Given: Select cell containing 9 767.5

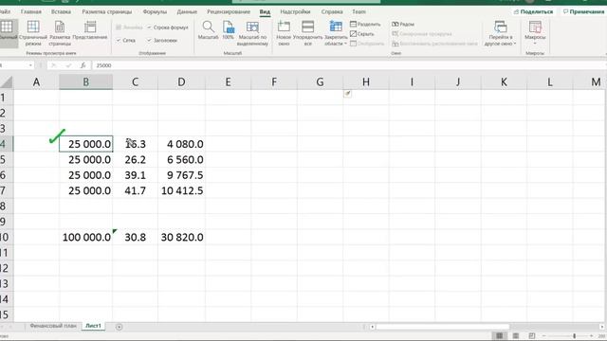Looking at the screenshot, I should coord(181,175).
